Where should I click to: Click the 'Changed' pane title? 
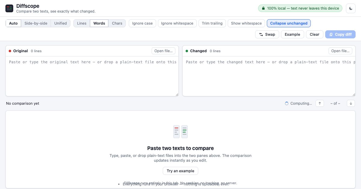[x=198, y=51]
